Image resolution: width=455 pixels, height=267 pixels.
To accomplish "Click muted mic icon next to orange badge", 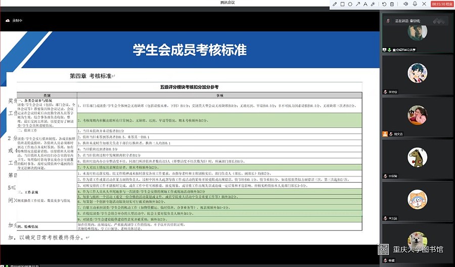I will pyautogui.click(x=391, y=134).
